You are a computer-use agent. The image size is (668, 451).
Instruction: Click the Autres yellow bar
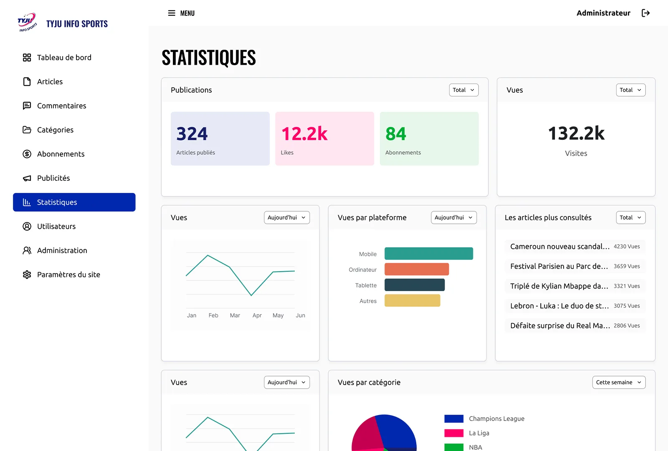412,301
